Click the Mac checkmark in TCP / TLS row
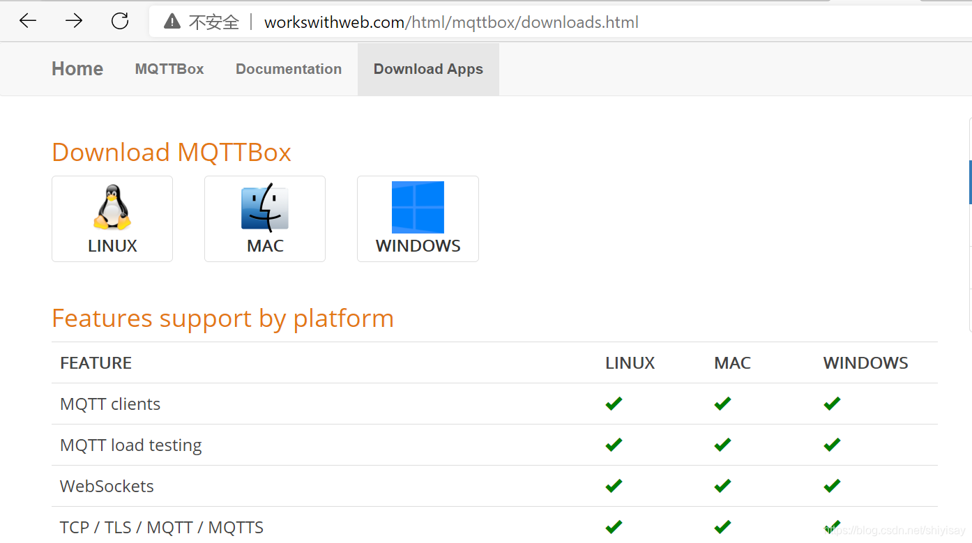Image resolution: width=972 pixels, height=543 pixels. [x=722, y=527]
